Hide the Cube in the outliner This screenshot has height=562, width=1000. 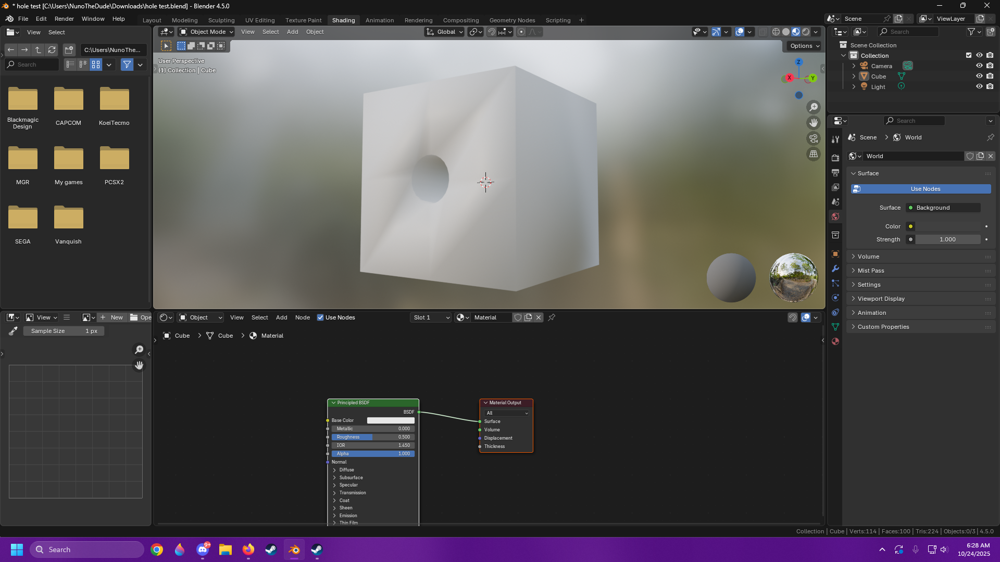click(x=979, y=76)
